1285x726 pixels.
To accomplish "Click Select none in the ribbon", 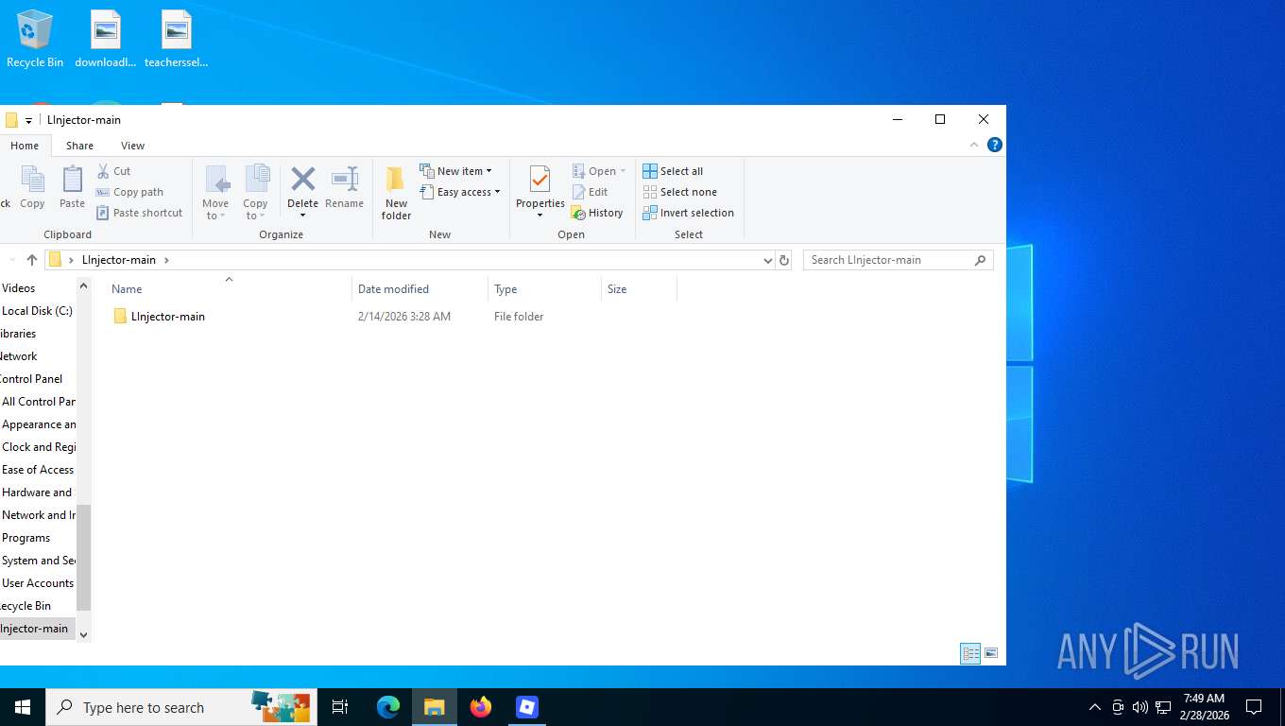I will coord(679,192).
